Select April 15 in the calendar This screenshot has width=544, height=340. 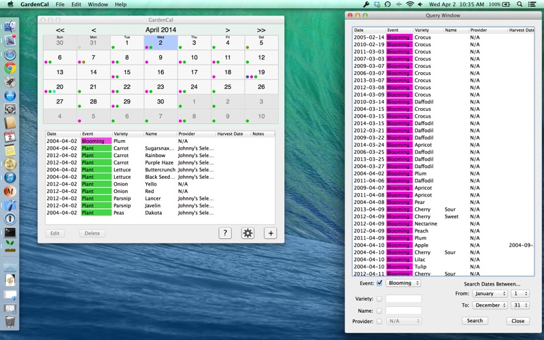point(127,72)
